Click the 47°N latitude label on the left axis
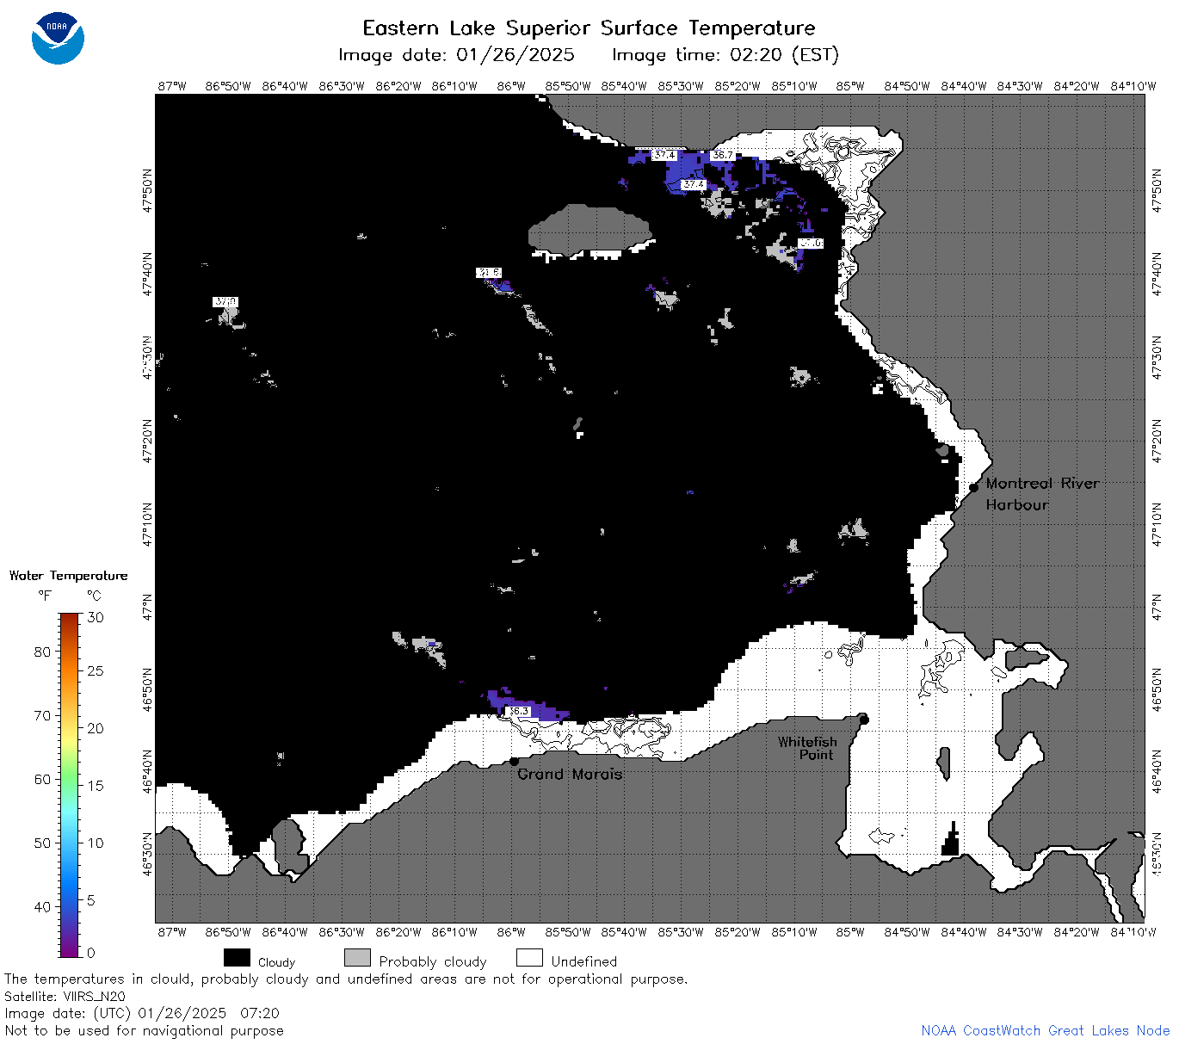Screen dimensions: 1179x1044 147,607
